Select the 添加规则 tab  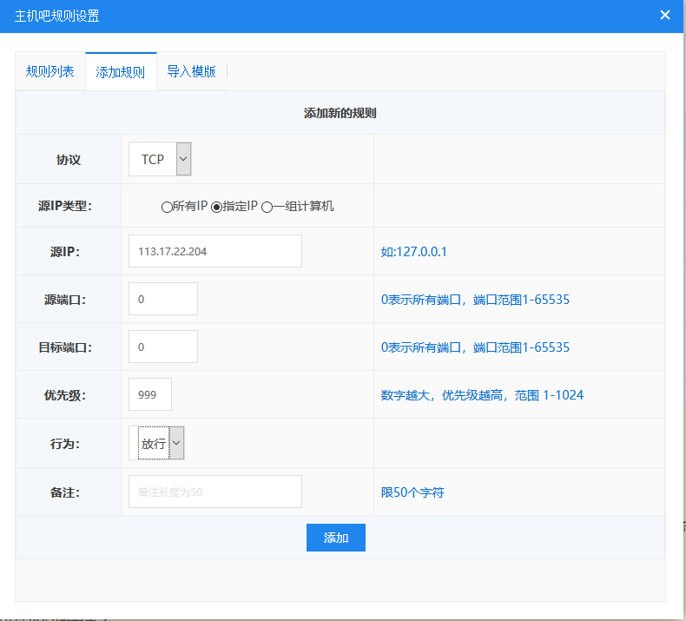tap(121, 72)
